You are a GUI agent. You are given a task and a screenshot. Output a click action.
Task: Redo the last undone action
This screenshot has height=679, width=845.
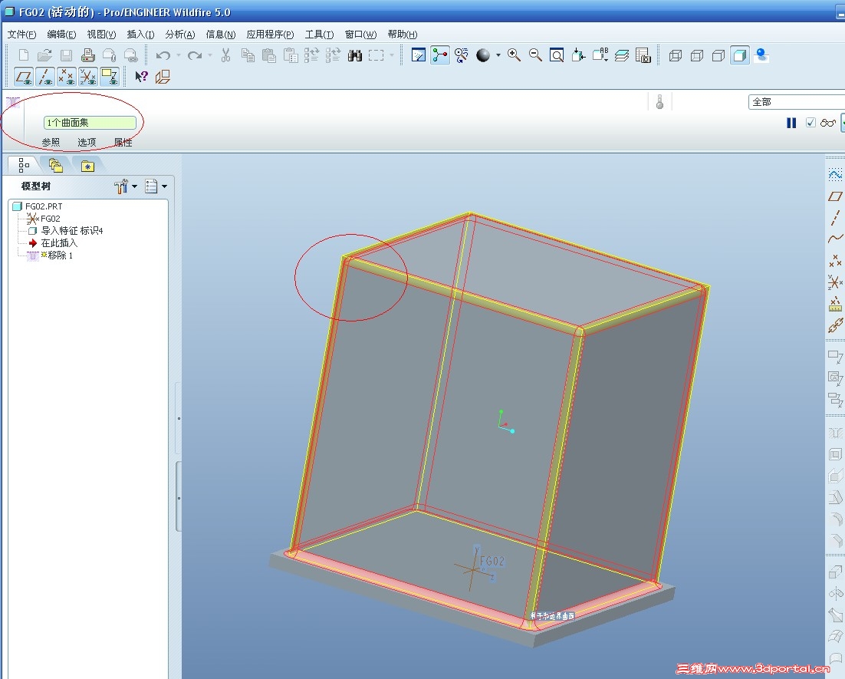point(195,55)
